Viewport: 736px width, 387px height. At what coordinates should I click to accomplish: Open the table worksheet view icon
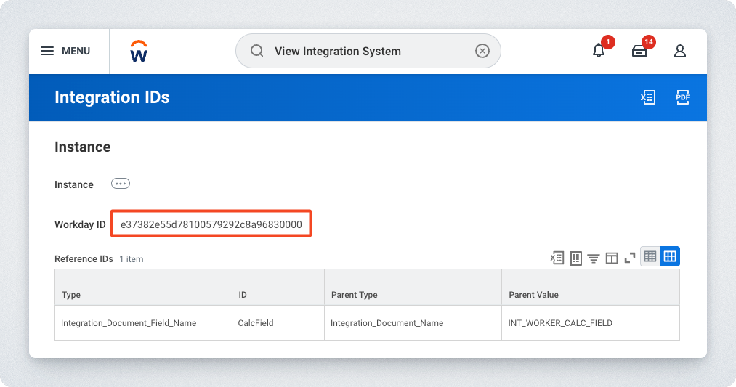tap(576, 257)
